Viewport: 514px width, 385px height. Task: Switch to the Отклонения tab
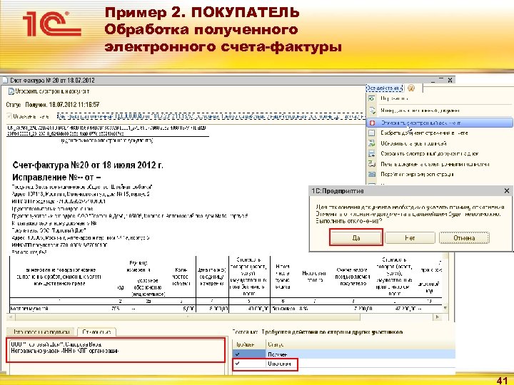(96, 332)
